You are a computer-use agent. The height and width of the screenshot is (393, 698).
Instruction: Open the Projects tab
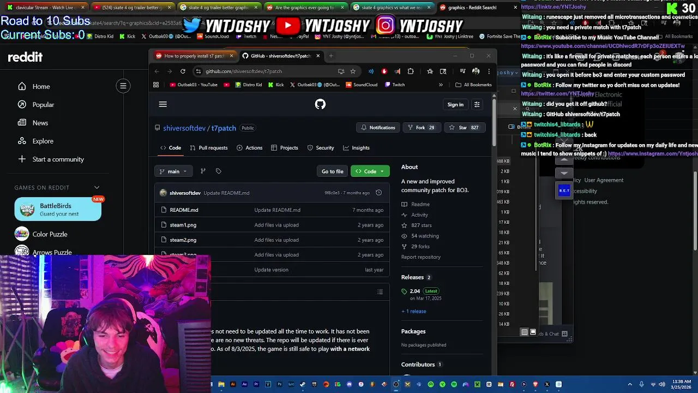pos(285,148)
